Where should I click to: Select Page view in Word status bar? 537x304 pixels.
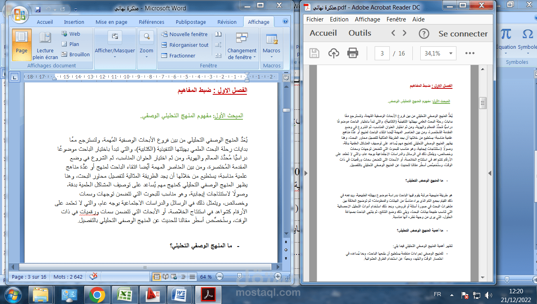(x=157, y=276)
